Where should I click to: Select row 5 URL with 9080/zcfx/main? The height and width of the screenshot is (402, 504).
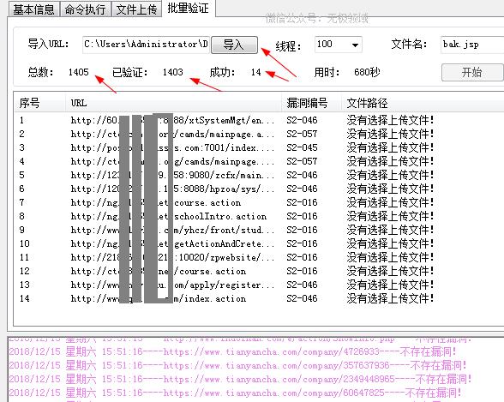(x=172, y=175)
